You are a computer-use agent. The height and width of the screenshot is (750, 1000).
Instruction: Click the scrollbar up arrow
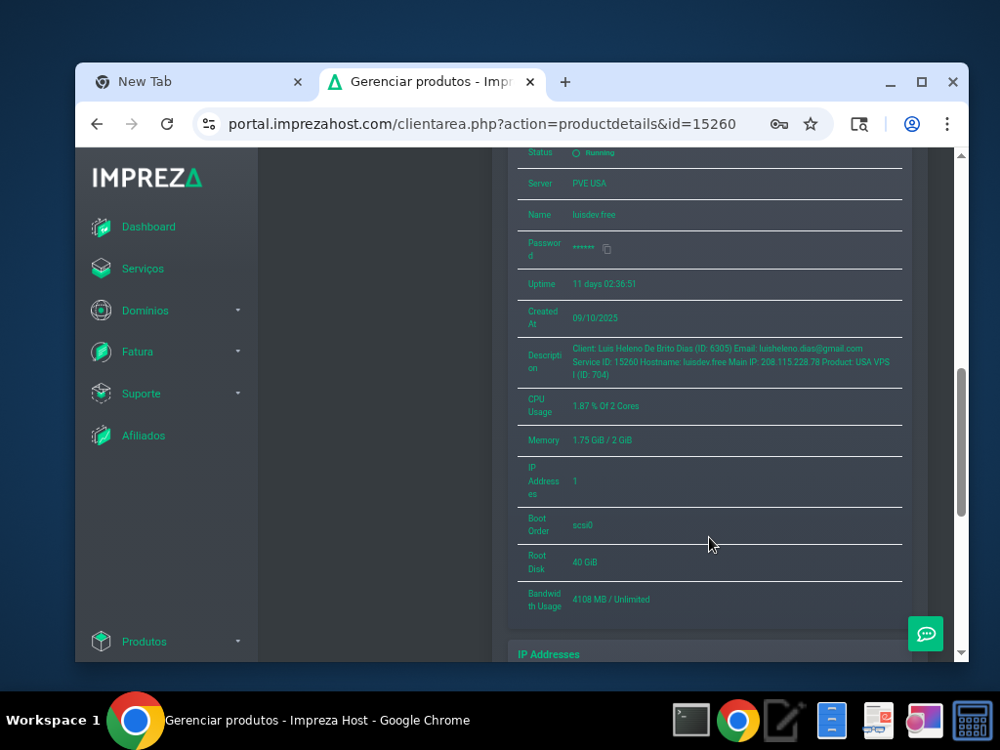click(961, 155)
